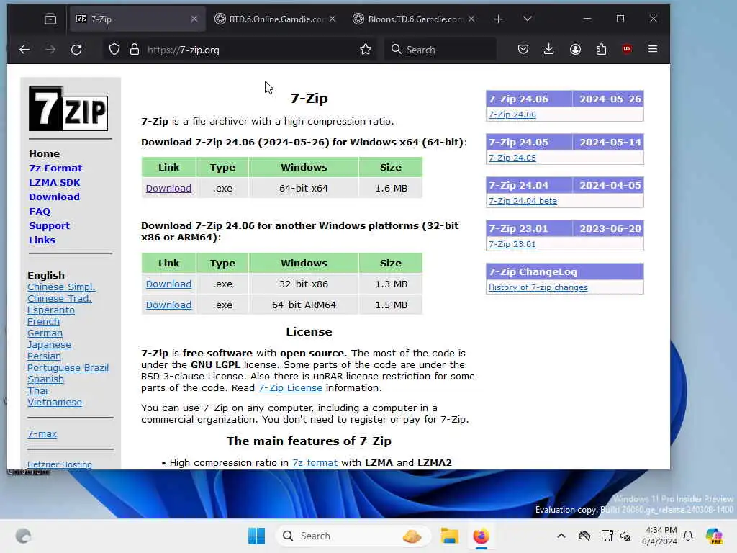This screenshot has width=737, height=553.
Task: Open the 7-Zip 24.04 beta news link
Action: coord(523,201)
